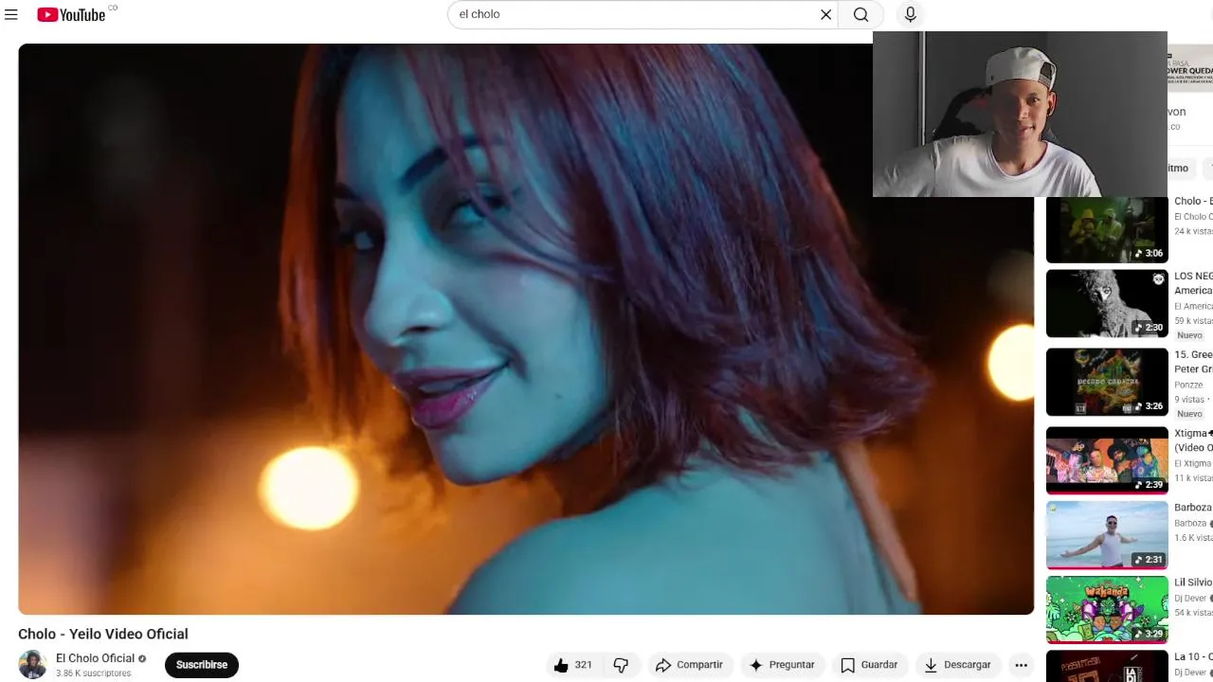The image size is (1213, 682).
Task: Download video with Descargar button
Action: [957, 665]
